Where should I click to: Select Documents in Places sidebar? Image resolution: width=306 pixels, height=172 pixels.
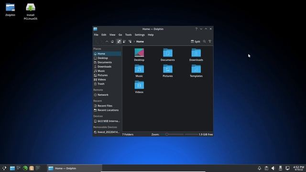point(107,62)
